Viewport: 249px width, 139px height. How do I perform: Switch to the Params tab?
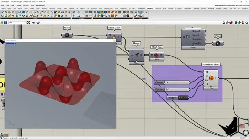tap(3, 8)
